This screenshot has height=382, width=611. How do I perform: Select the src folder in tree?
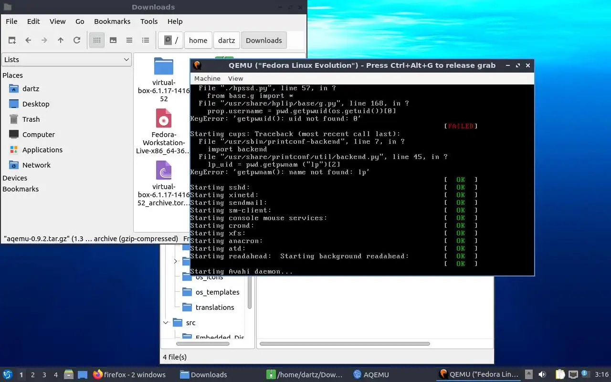click(x=190, y=323)
